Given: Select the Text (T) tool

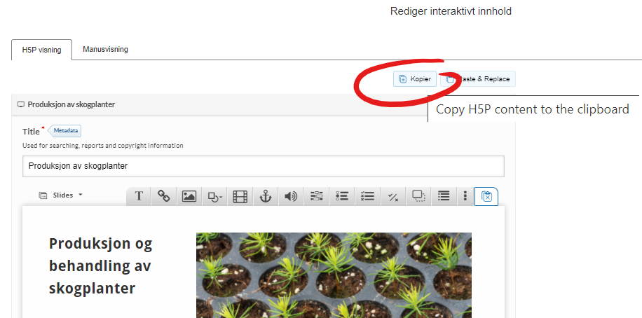Looking at the screenshot, I should click(x=139, y=196).
